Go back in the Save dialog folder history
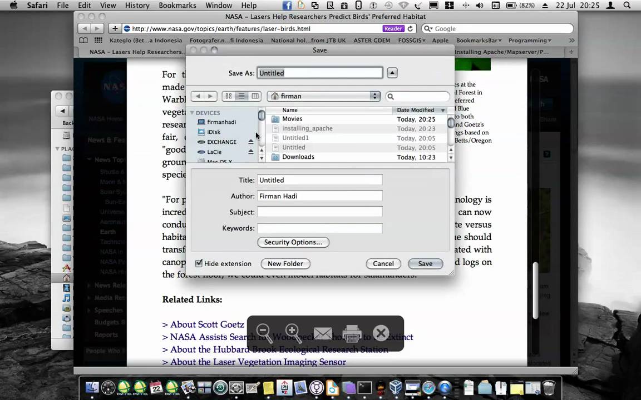 click(198, 96)
